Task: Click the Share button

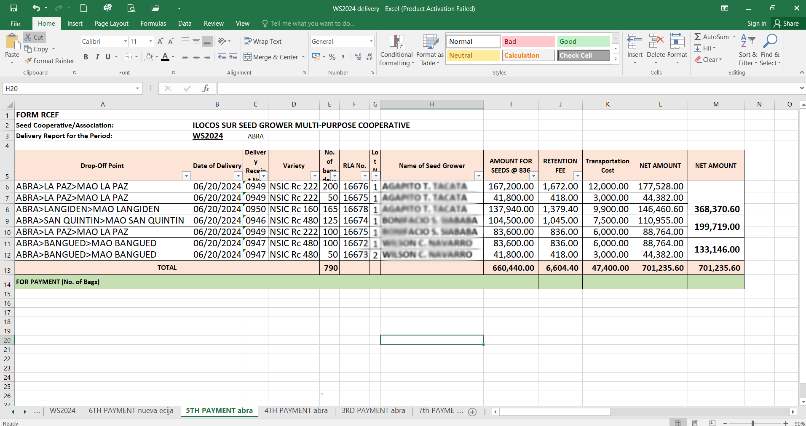Action: pyautogui.click(x=786, y=24)
